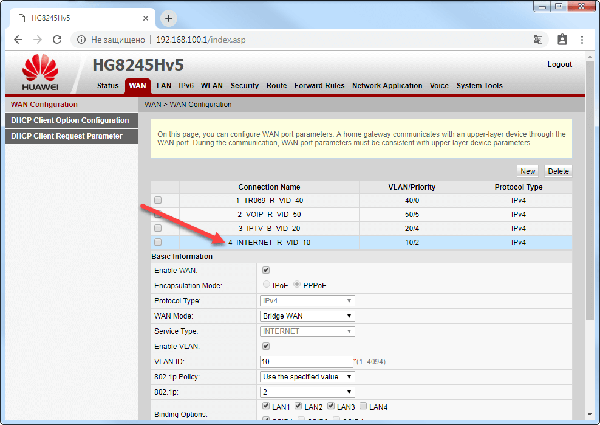Toggle the Enable WAN checkbox
Viewport: 600px width, 425px height.
(265, 270)
